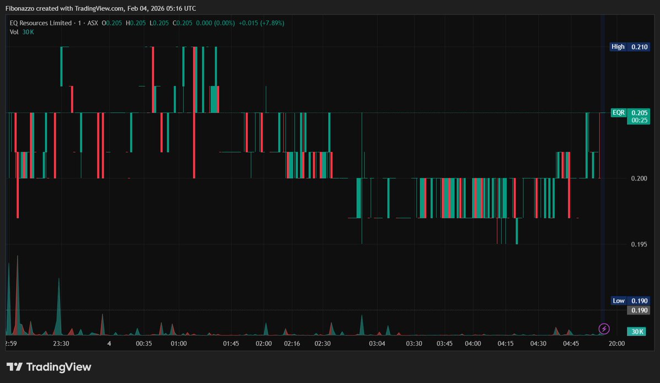Click the 01:45 time axis label
Screen dimensions: 660x383
231,343
